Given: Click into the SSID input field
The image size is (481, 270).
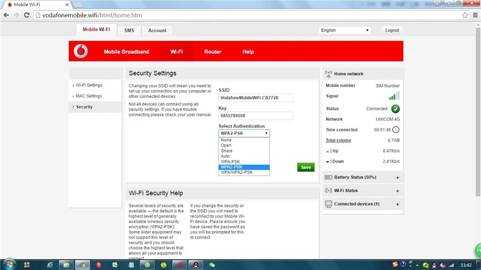Looking at the screenshot, I should [x=256, y=97].
